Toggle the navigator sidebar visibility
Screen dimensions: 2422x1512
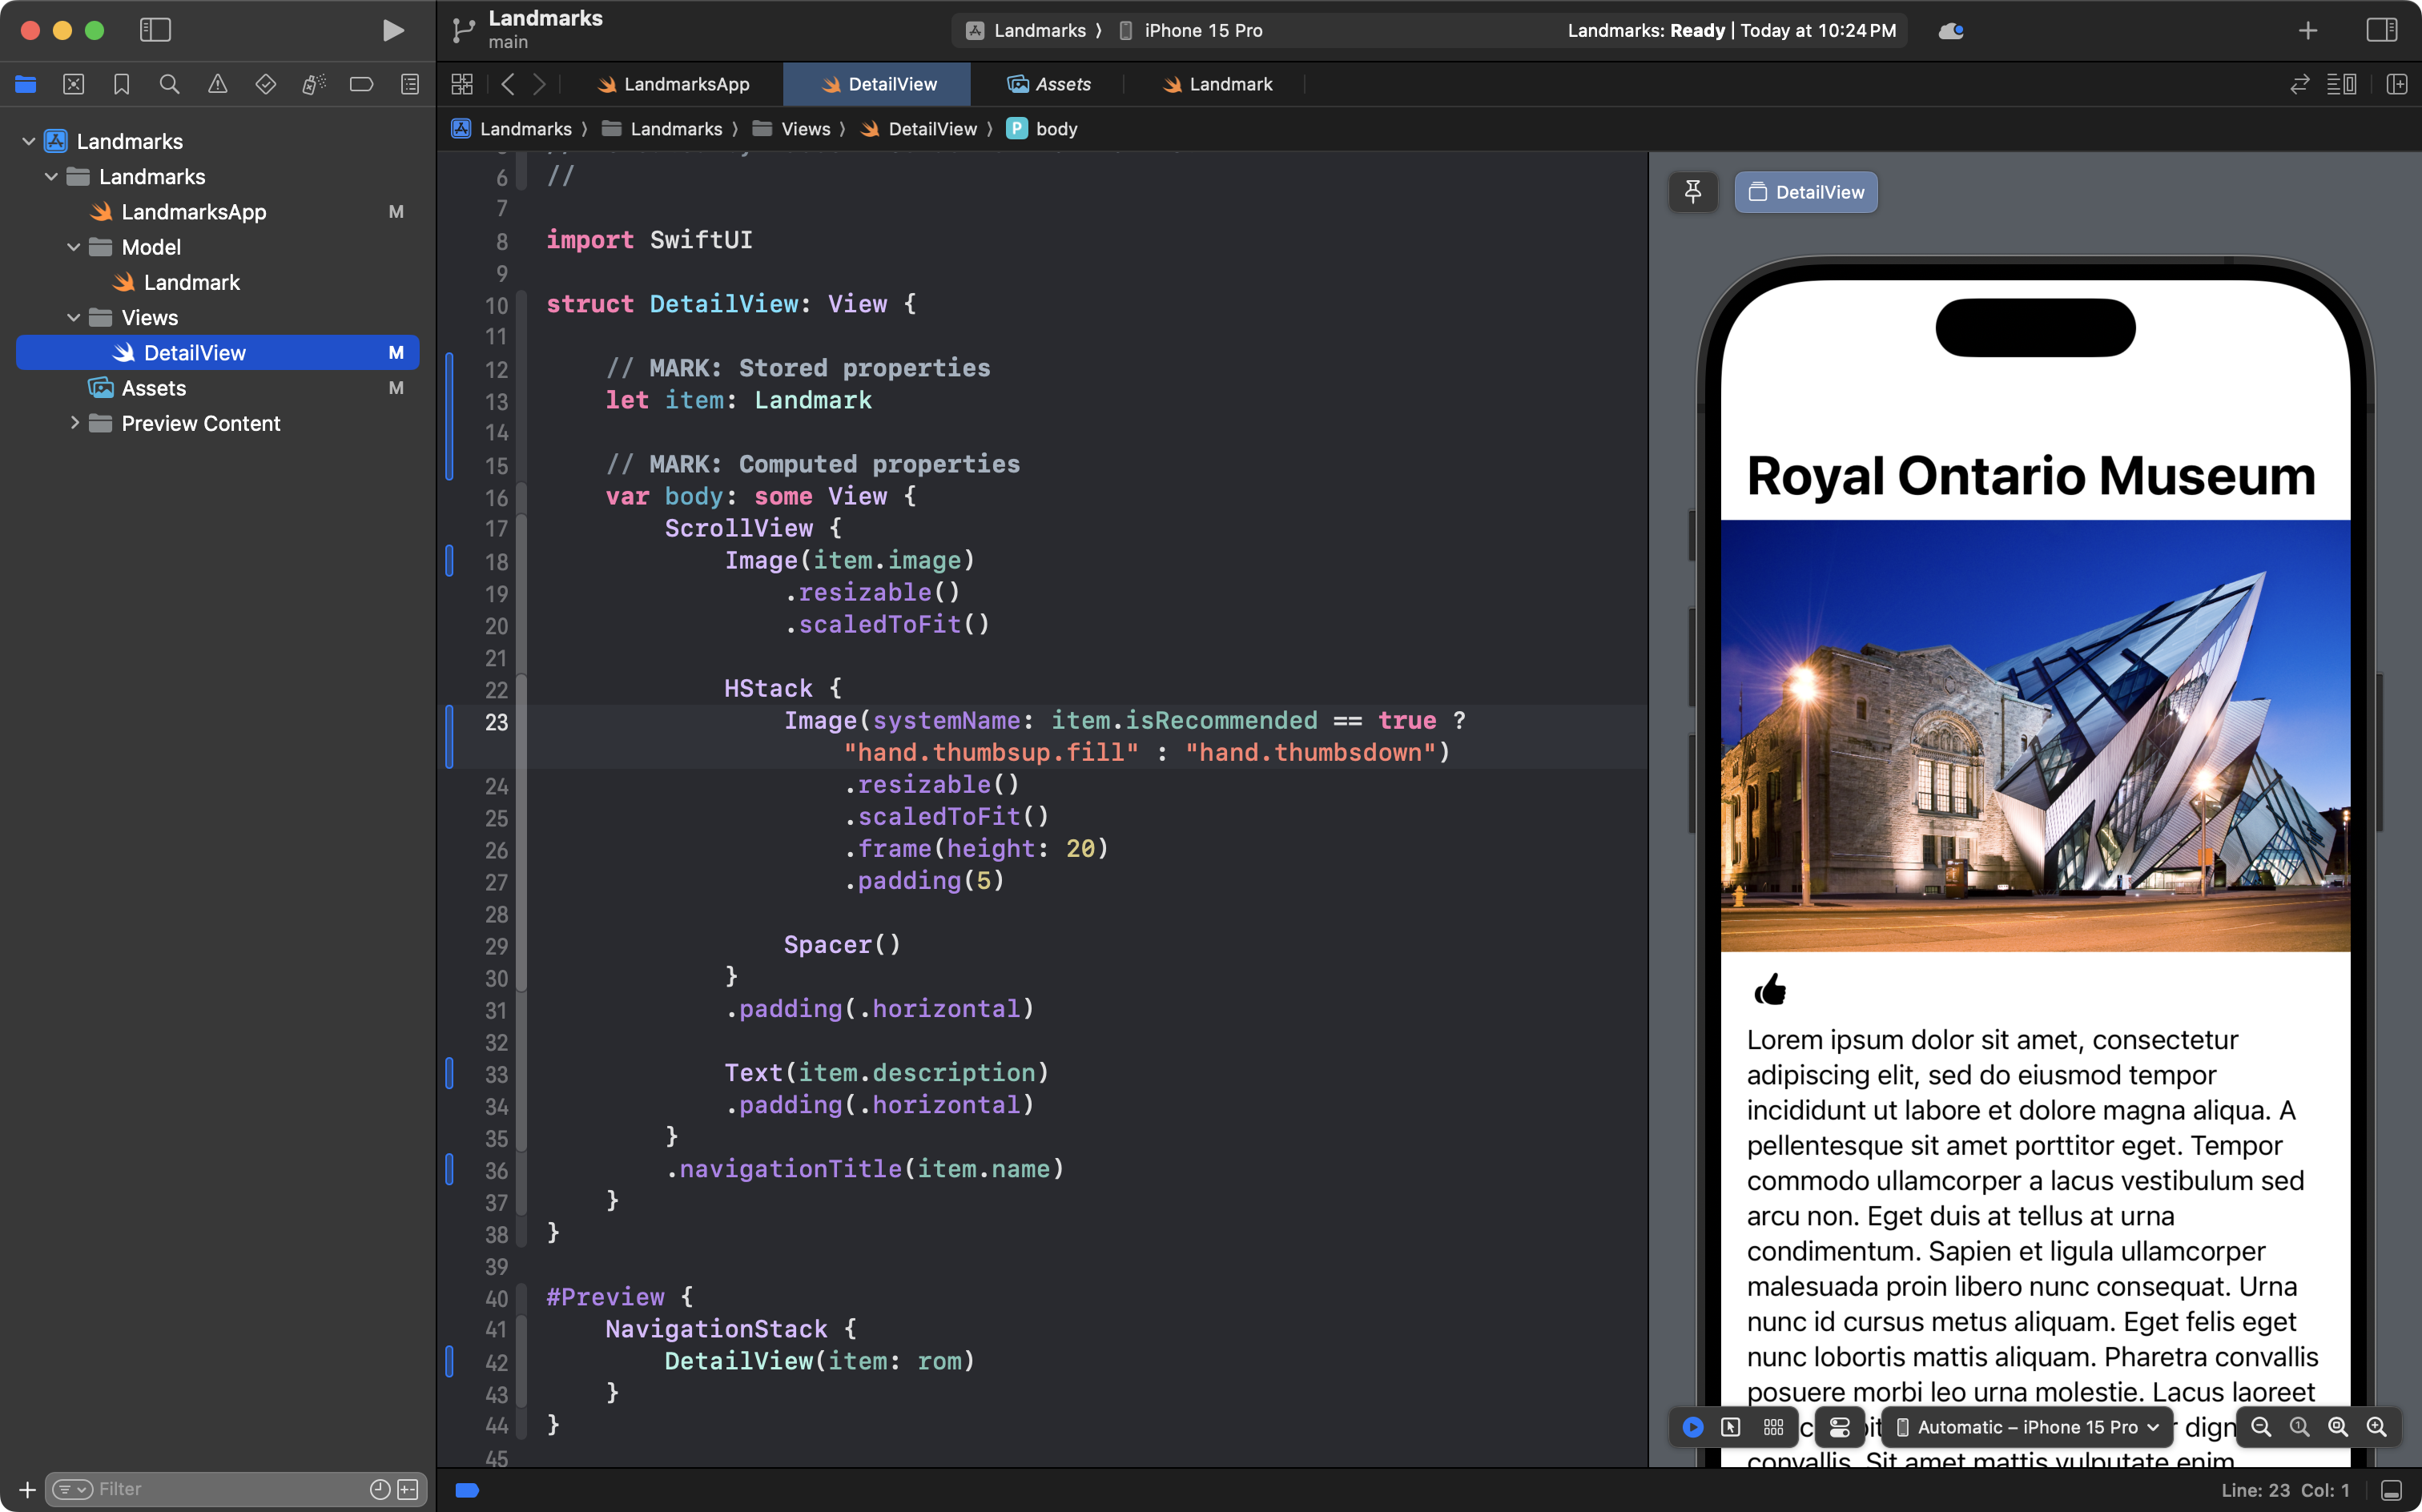coord(155,30)
